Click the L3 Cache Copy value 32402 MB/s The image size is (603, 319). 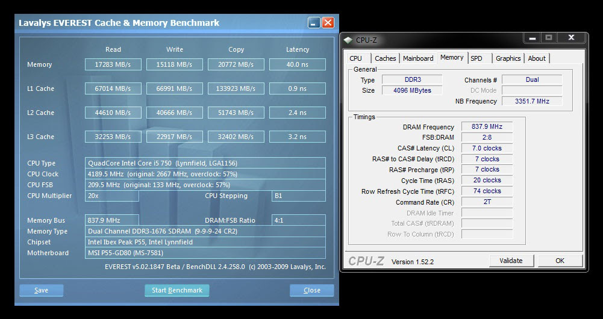(236, 137)
